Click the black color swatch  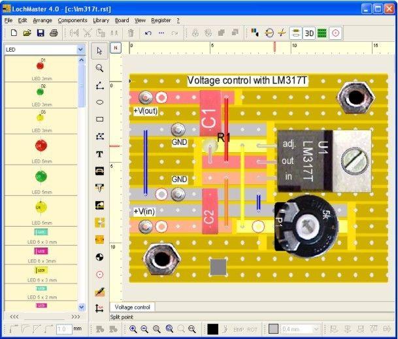click(212, 329)
